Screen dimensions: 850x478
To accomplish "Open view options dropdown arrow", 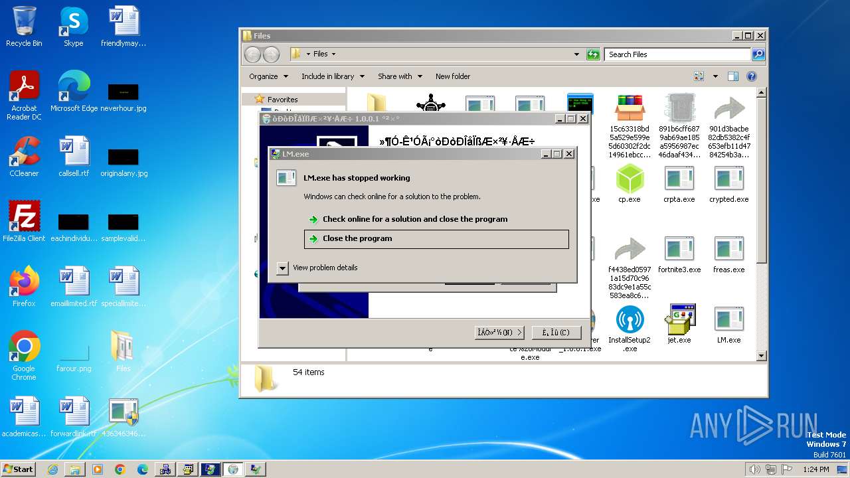I will tap(715, 76).
